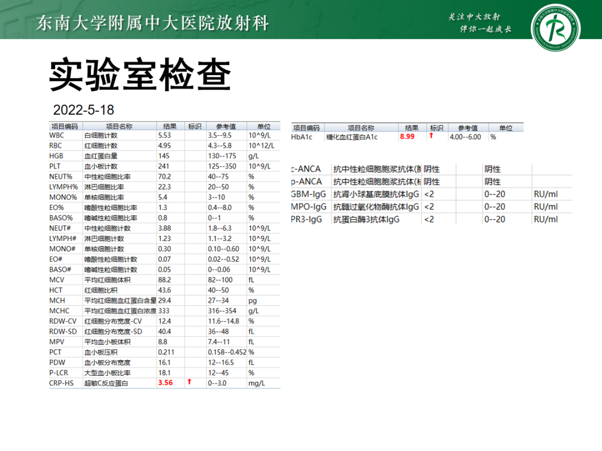The width and height of the screenshot is (602, 451).
Task: Click the 标识 column header in the left table
Action: tap(193, 126)
